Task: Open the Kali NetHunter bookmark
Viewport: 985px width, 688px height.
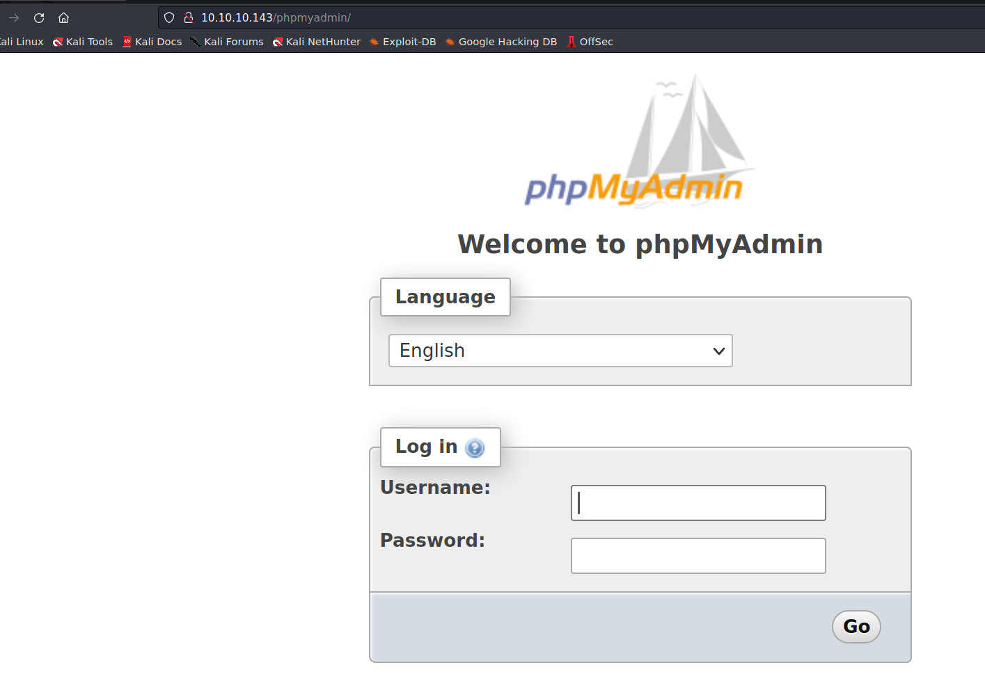Action: click(x=317, y=42)
